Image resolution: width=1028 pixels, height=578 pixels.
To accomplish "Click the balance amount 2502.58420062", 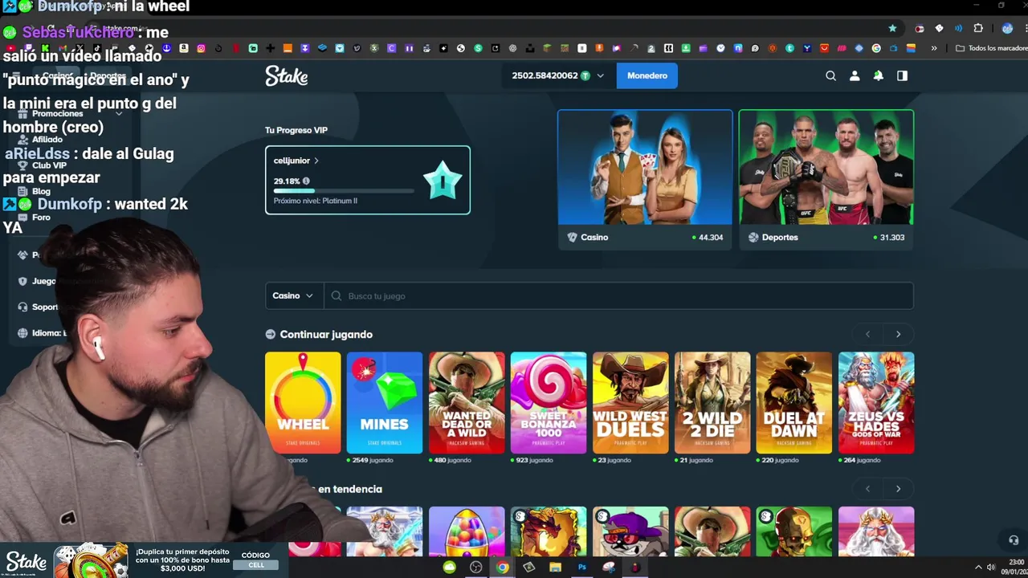I will click(545, 75).
